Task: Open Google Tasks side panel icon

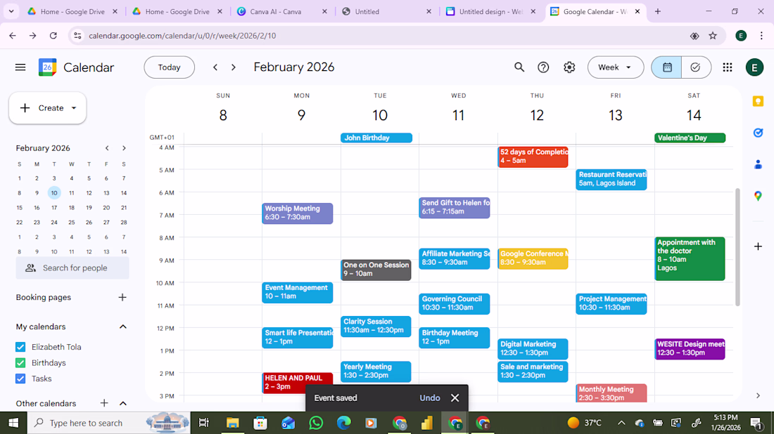Action: (758, 133)
